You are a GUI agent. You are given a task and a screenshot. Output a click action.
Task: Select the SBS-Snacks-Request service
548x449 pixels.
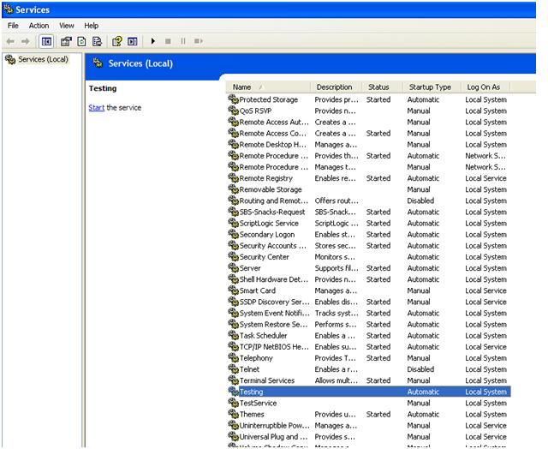coord(369,212)
